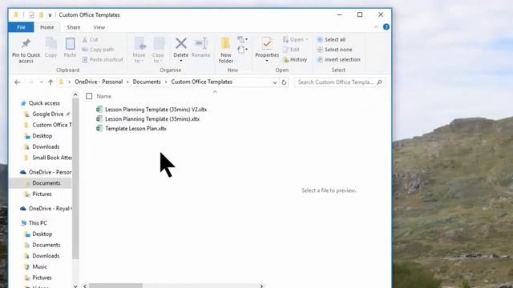Select Lesson Planning Template (35mins).xltx
513x288 pixels.
(147, 119)
